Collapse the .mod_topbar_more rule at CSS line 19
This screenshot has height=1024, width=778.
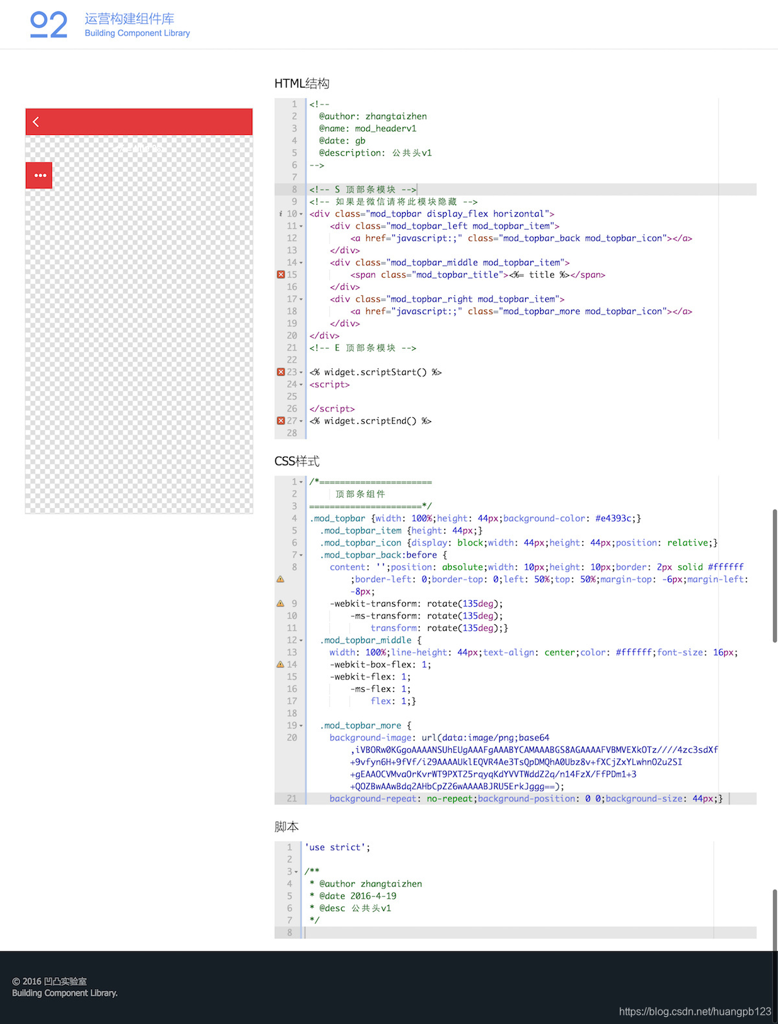click(x=301, y=726)
